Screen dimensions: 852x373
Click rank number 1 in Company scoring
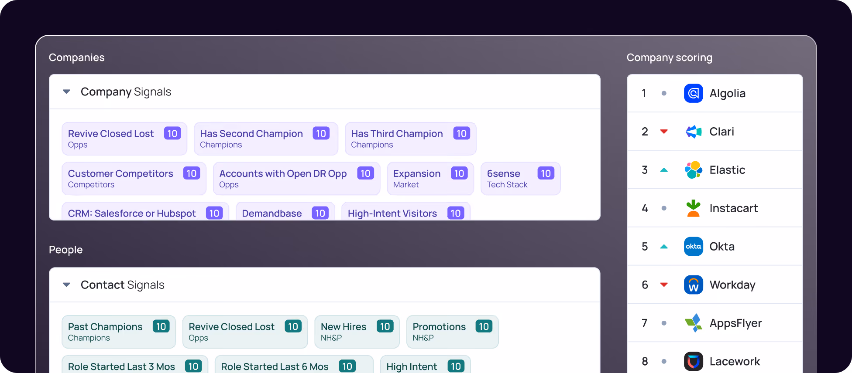(644, 93)
